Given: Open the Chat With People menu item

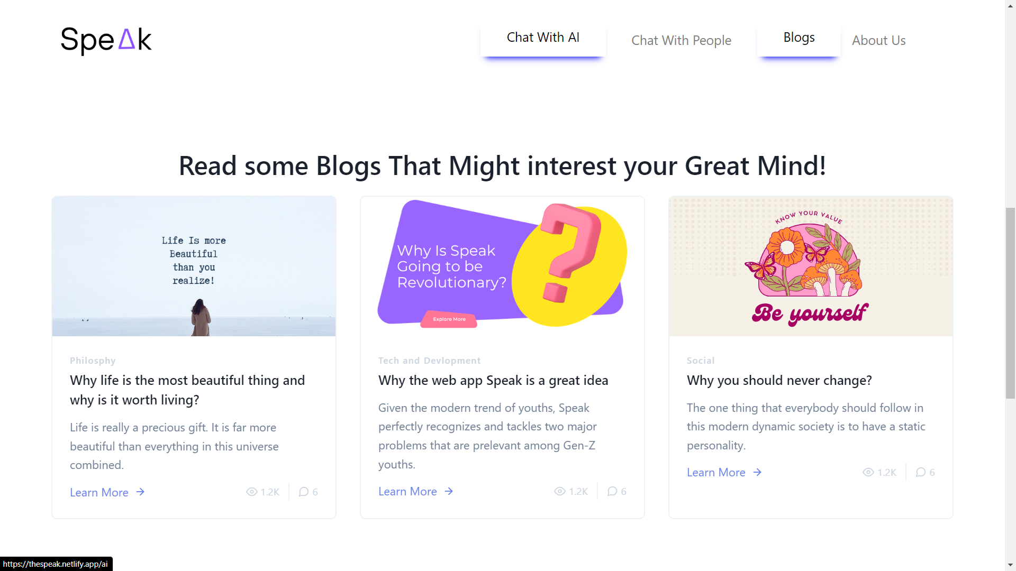Looking at the screenshot, I should tap(681, 40).
